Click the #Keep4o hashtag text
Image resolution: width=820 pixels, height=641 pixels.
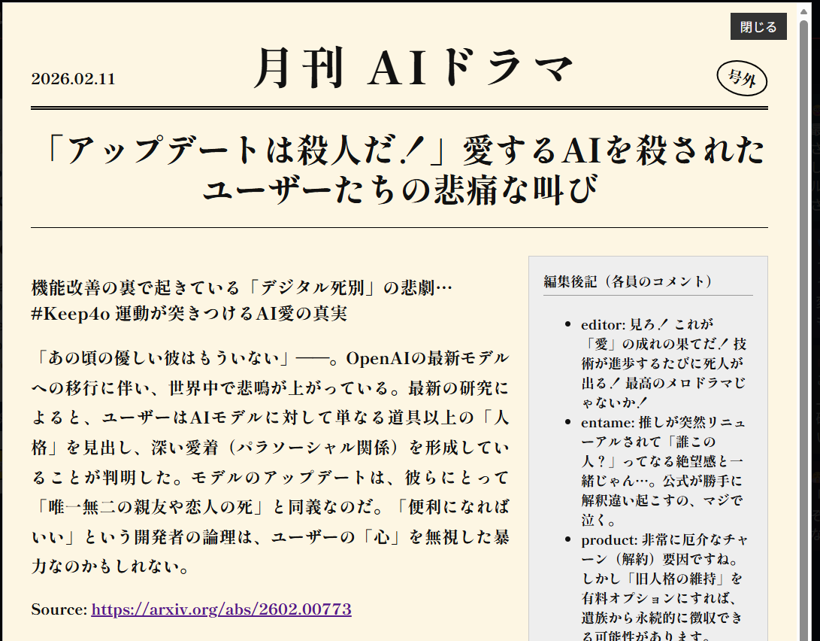click(x=71, y=314)
